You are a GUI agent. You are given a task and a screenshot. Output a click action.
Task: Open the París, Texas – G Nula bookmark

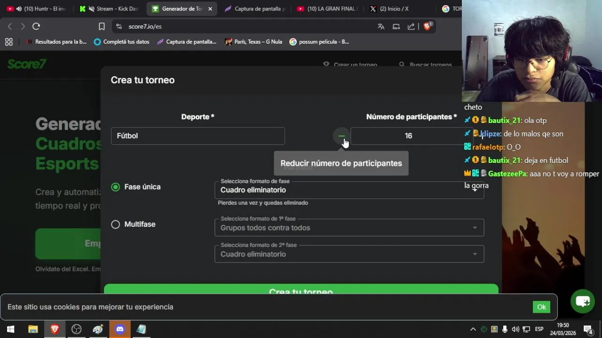[x=253, y=42]
